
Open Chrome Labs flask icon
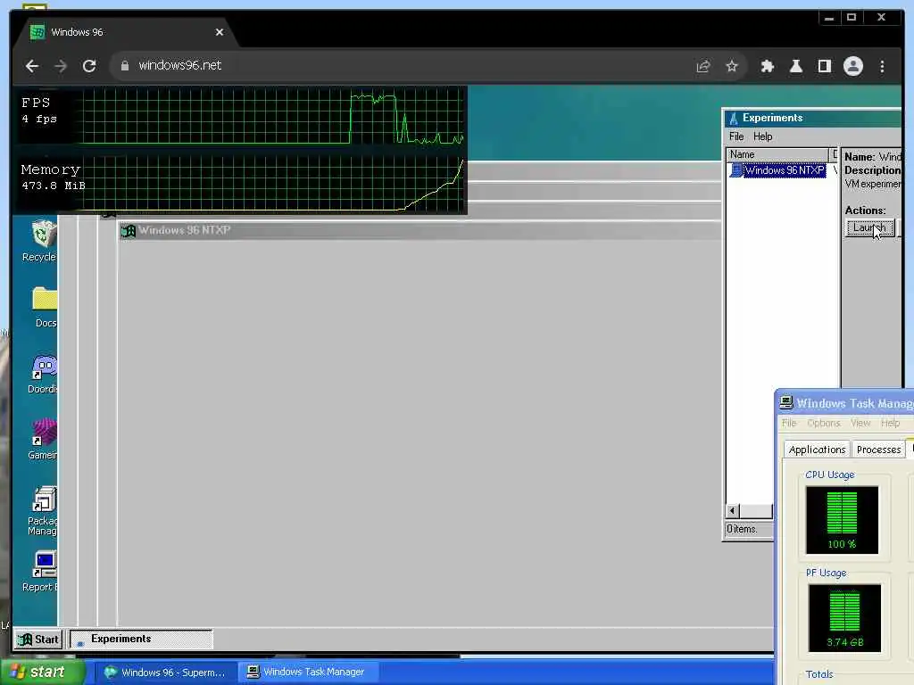tap(795, 66)
